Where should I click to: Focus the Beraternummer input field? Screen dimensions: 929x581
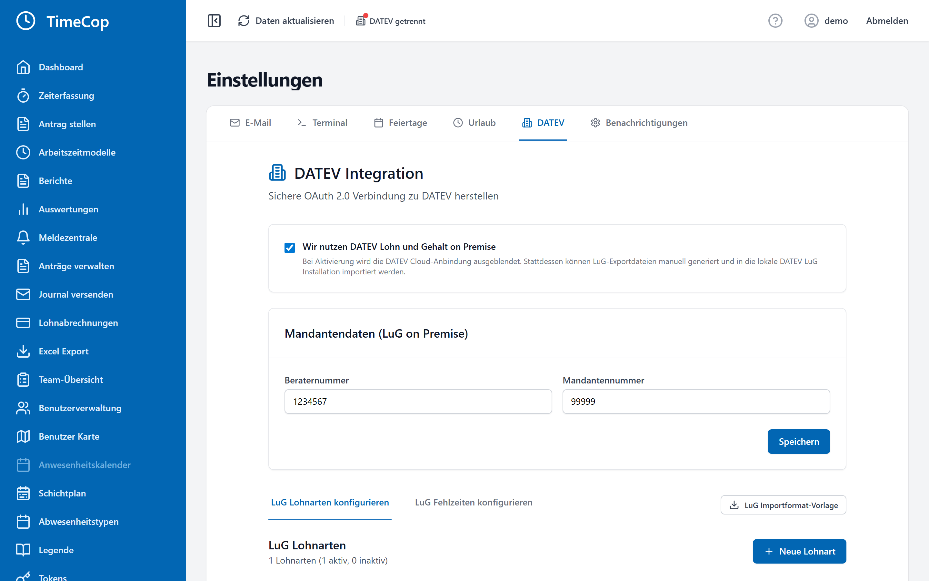[x=418, y=402]
